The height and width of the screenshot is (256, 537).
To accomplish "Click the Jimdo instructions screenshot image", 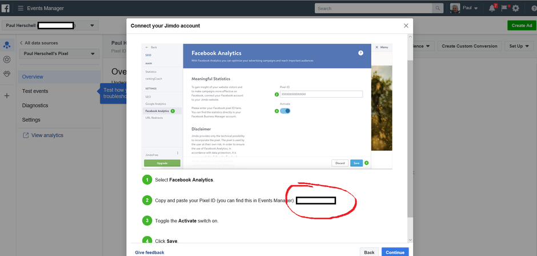I will [x=267, y=106].
